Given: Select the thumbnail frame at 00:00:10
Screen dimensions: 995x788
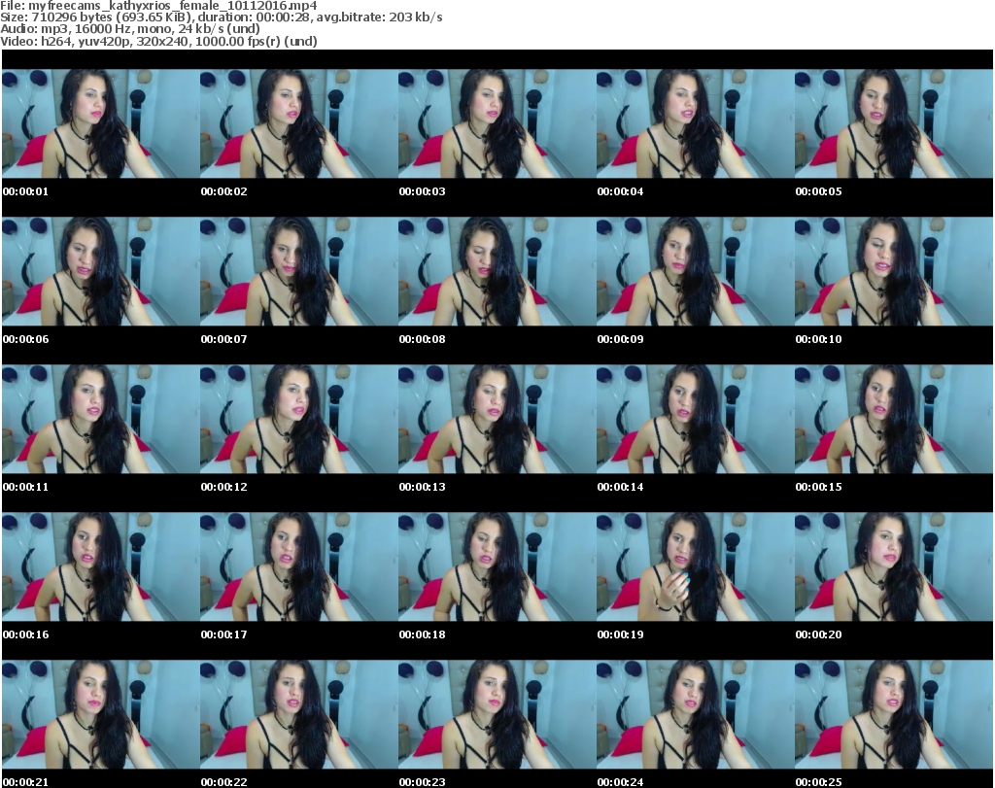Looking at the screenshot, I should point(894,271).
